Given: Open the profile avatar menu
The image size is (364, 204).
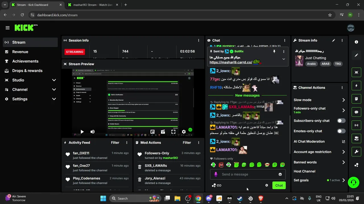Looking at the screenshot, I should click(x=351, y=28).
